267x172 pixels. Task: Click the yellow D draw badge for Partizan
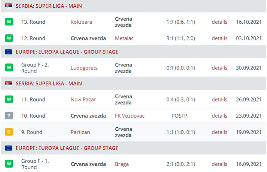[9, 132]
